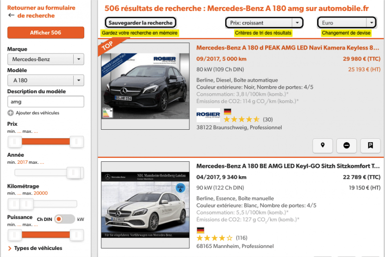
Task: Open the Prix: croissant sort dropdown
Action: (264, 23)
